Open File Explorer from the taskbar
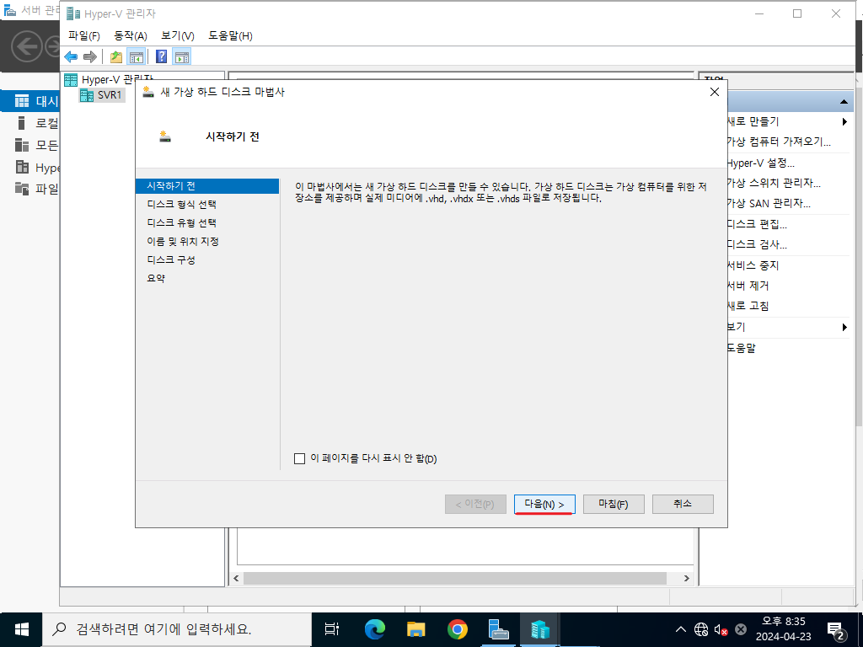 [x=416, y=629]
